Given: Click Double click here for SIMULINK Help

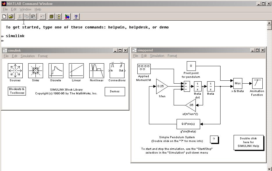Looking at the screenshot, I should coord(248,143).
